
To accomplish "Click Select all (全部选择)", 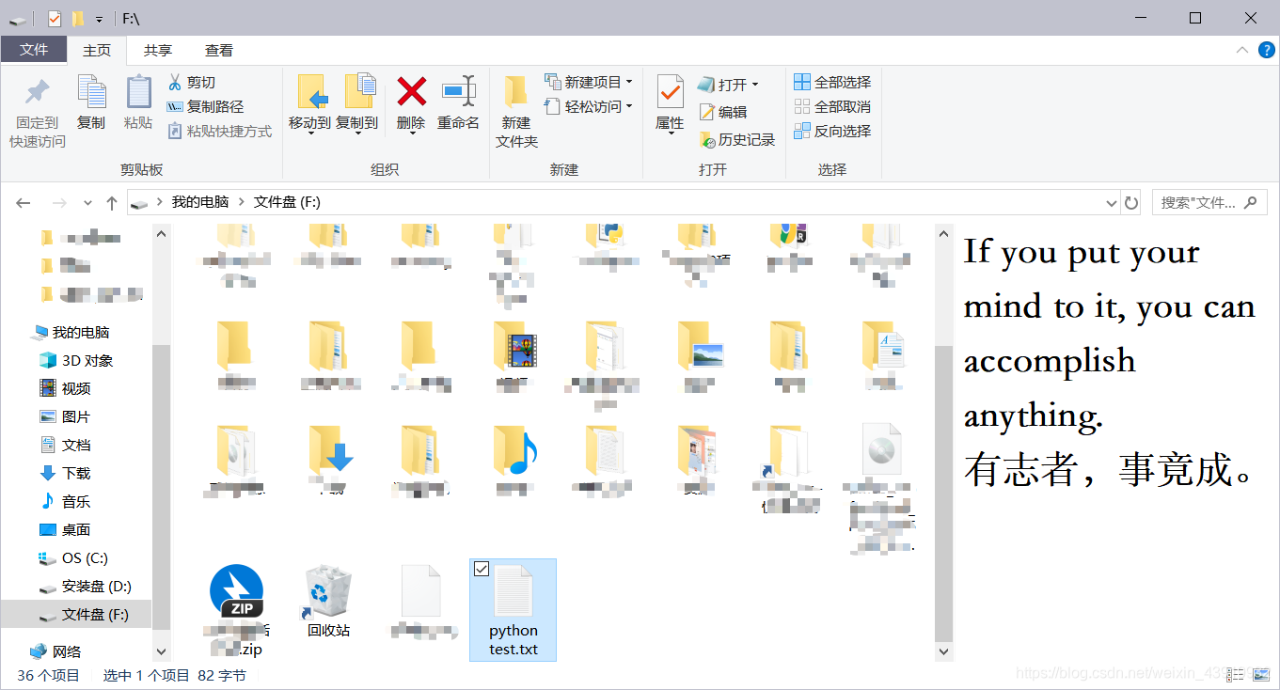I will (x=832, y=83).
